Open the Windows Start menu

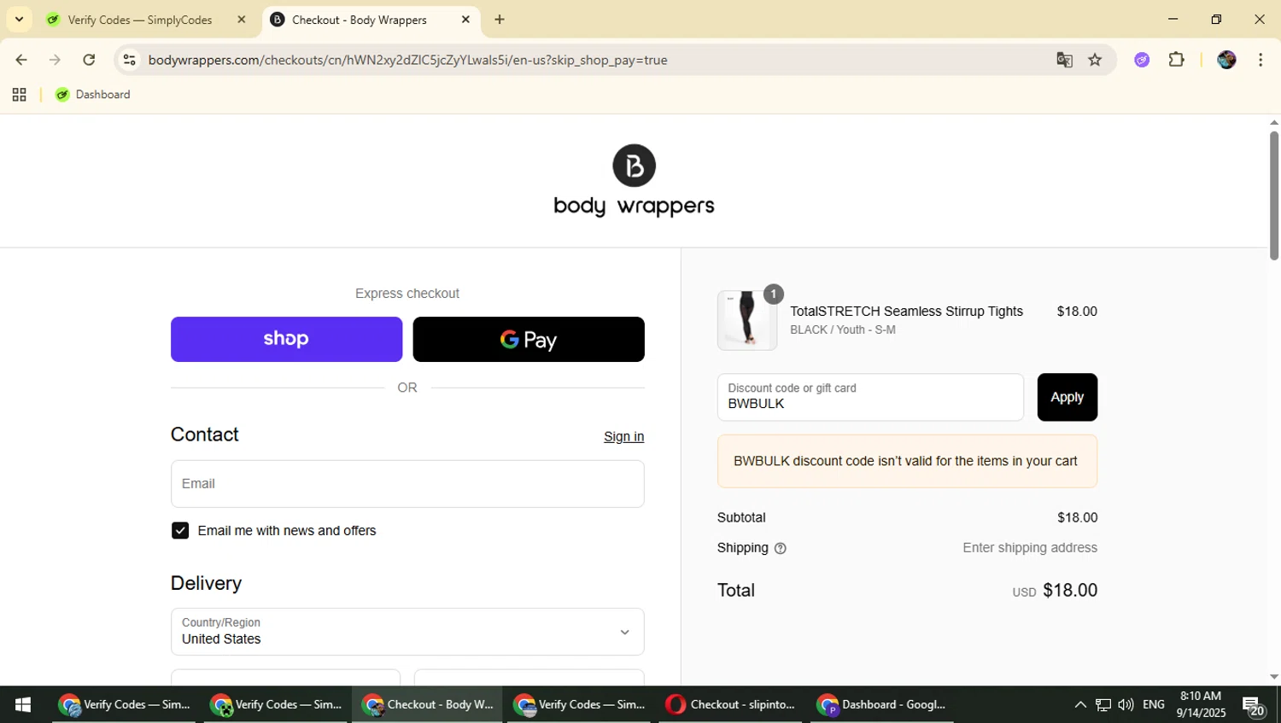coord(23,704)
